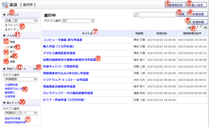This screenshot has height=127, width=209.
Task: Open 情報資産持ち込み/持ち出し申請書 request
Action: click(x=66, y=73)
